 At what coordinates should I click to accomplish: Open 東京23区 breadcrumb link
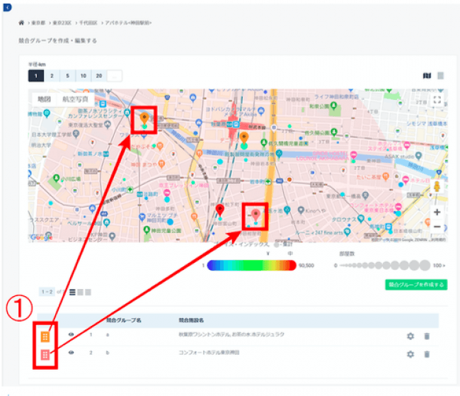62,23
